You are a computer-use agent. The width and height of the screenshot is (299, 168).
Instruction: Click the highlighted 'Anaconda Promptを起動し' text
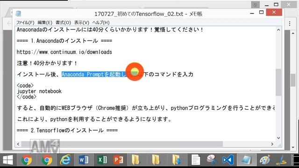point(94,74)
